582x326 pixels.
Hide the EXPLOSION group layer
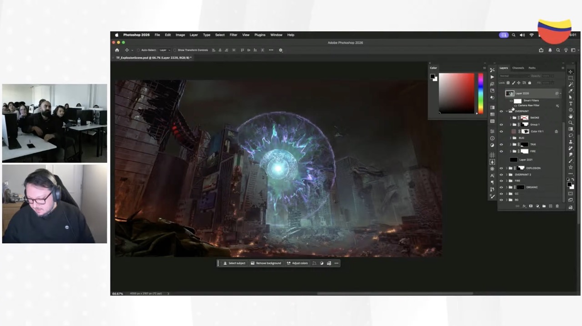pyautogui.click(x=502, y=168)
